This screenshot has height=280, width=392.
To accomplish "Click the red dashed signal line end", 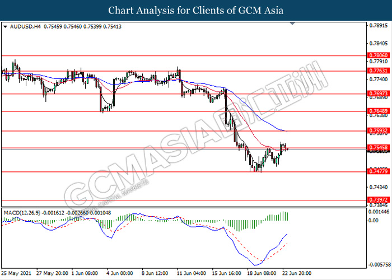I will [287, 243].
